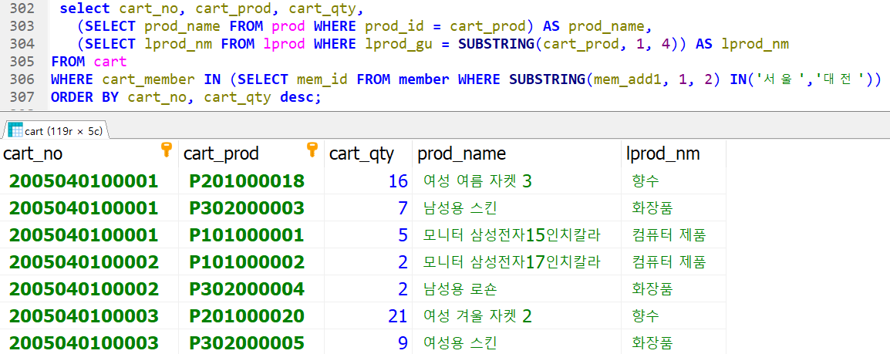Click the table icon on cart tab
This screenshot has width=890, height=354.
pyautogui.click(x=15, y=130)
